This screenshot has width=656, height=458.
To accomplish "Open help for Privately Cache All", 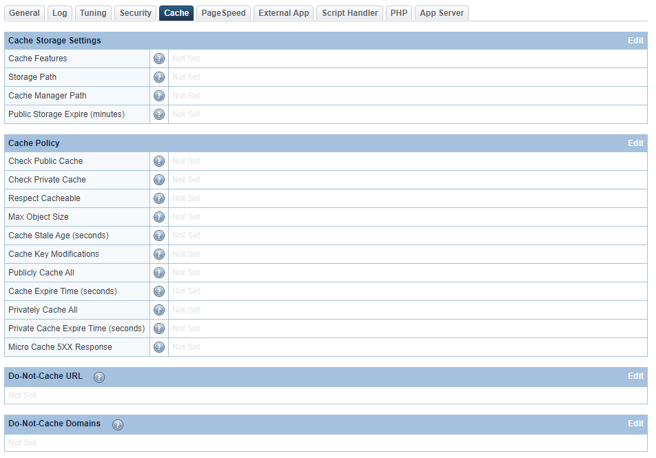I will [x=159, y=309].
